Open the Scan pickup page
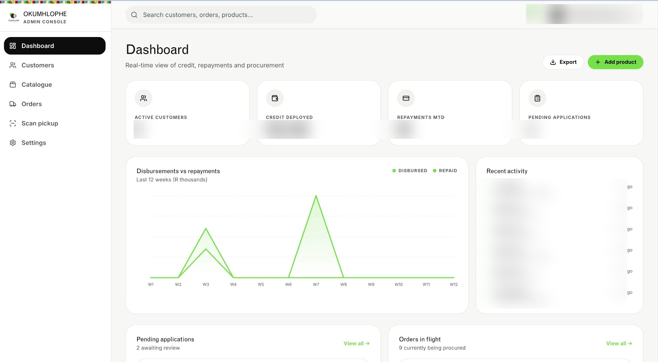The image size is (658, 362). point(55,123)
